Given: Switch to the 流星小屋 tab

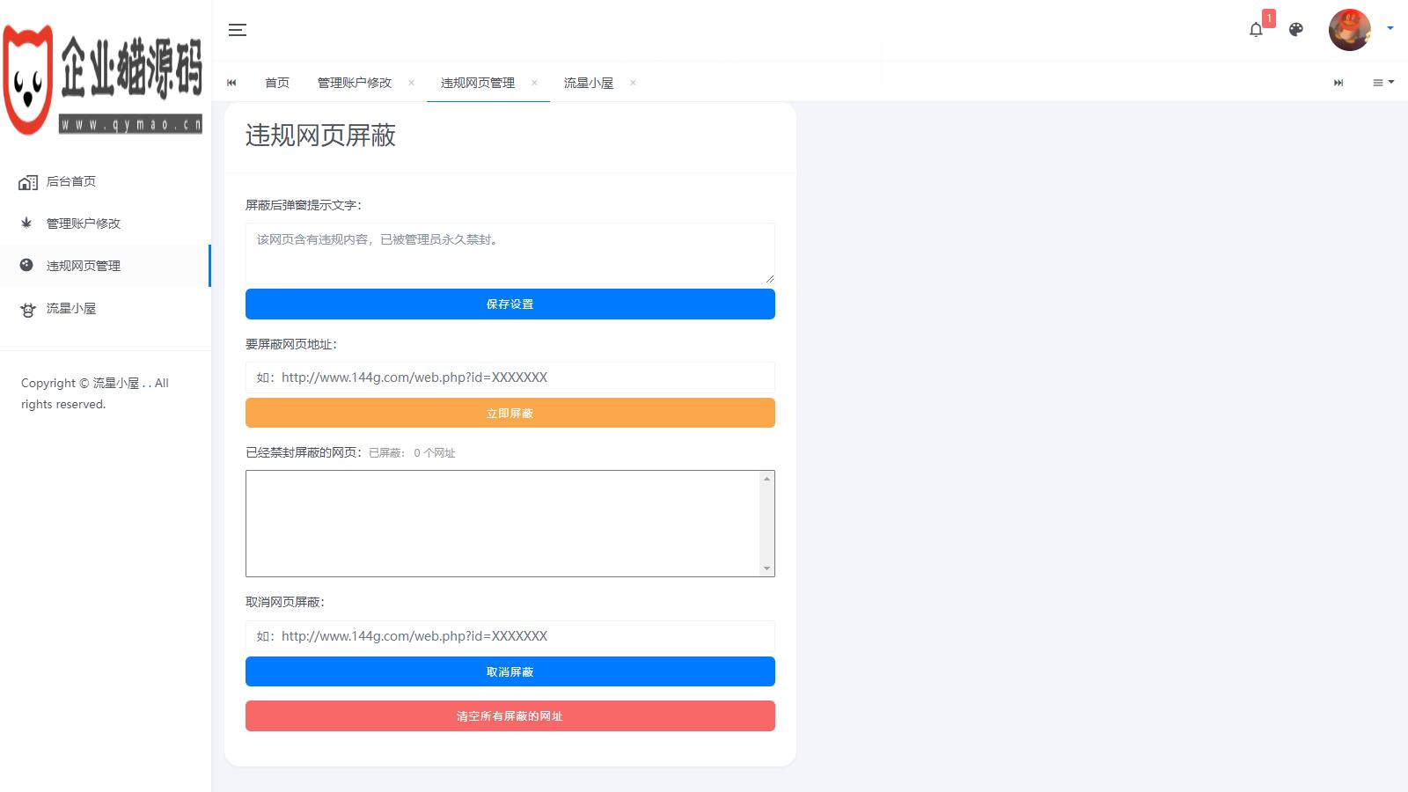Looking at the screenshot, I should click(588, 83).
